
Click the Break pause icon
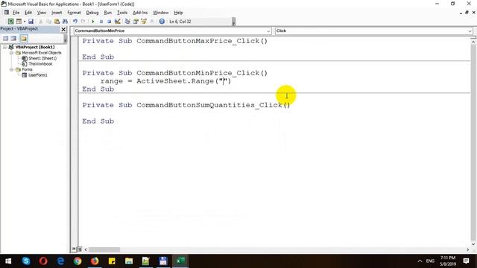(101, 22)
